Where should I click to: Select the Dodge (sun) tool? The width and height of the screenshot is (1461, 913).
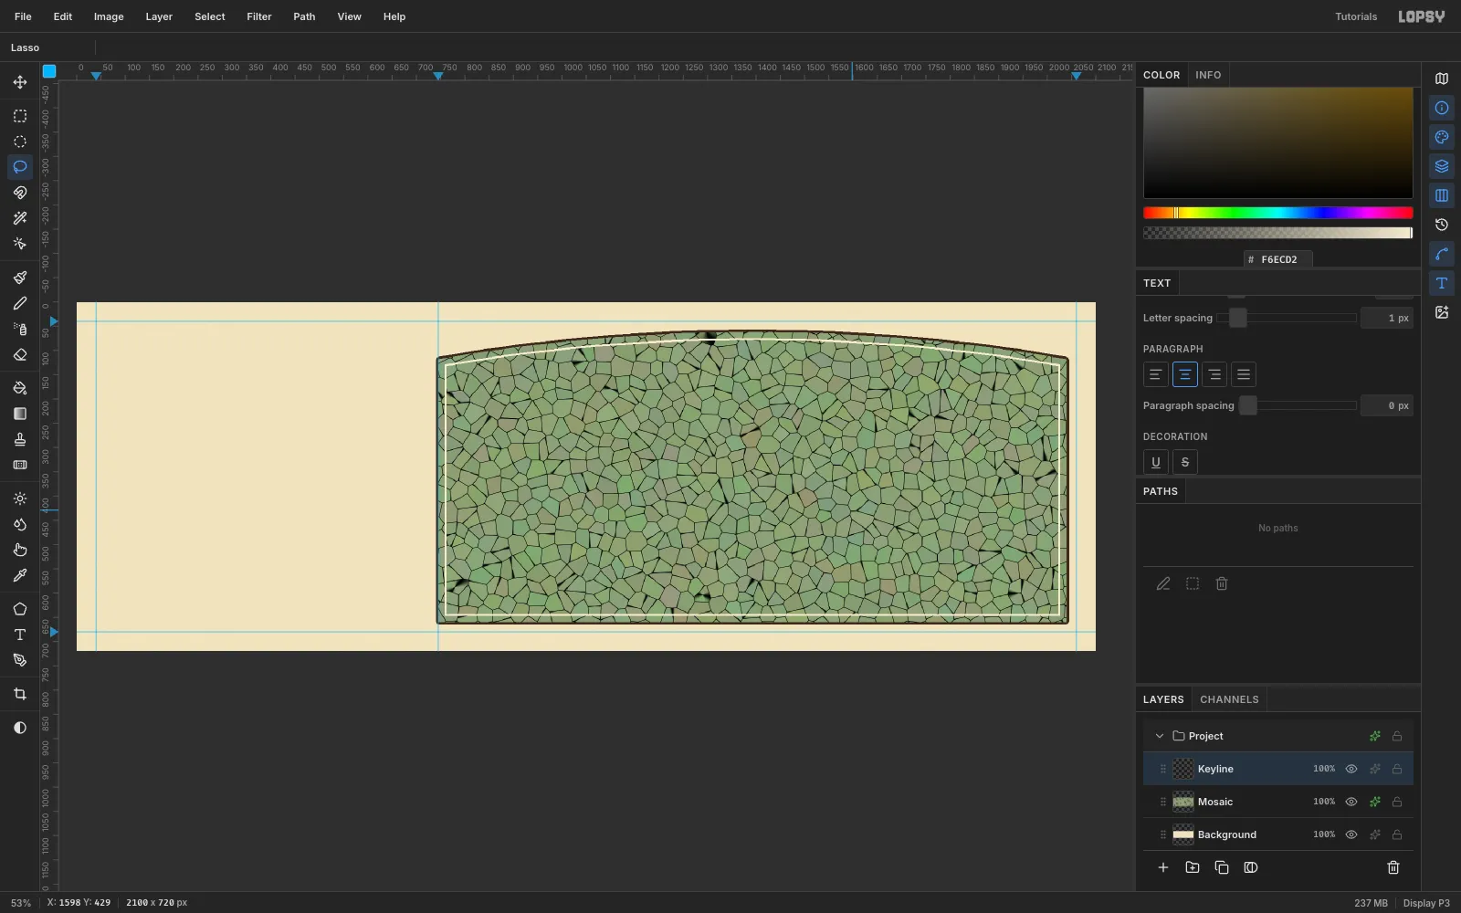20,498
